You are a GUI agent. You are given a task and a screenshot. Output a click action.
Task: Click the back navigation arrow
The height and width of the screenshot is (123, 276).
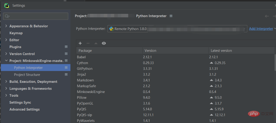point(267,16)
